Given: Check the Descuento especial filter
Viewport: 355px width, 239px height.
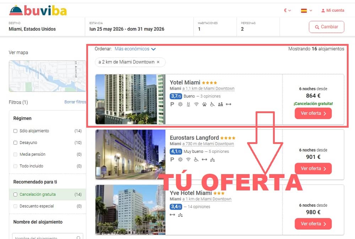Looking at the screenshot, I should pos(15,206).
